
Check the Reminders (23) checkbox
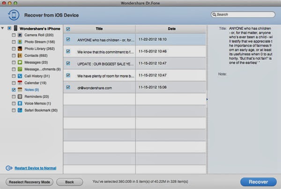click(14, 97)
